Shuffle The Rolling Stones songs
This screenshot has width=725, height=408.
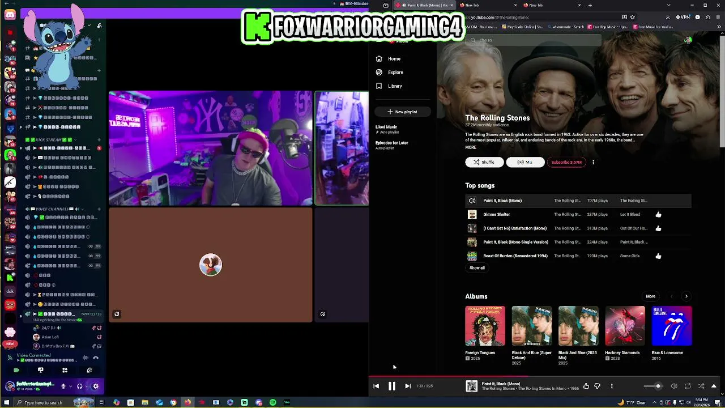(x=484, y=162)
